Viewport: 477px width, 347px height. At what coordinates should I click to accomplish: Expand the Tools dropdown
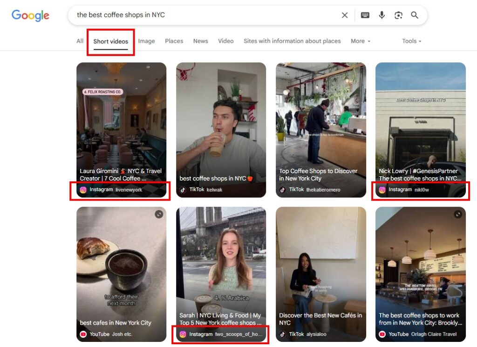tap(412, 41)
